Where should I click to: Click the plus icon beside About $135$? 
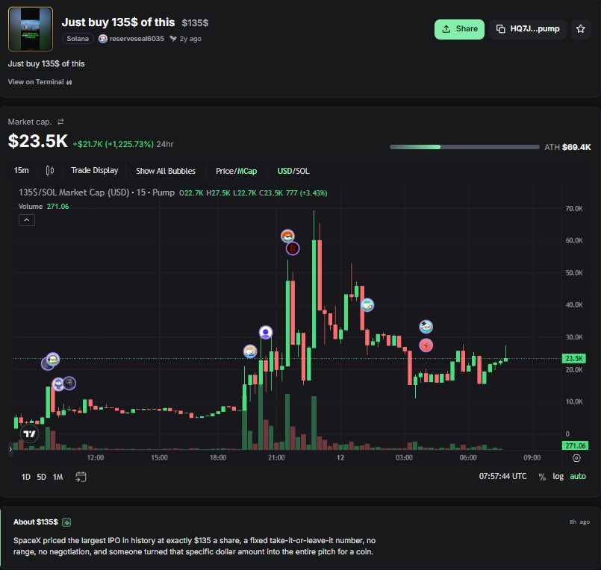point(66,522)
